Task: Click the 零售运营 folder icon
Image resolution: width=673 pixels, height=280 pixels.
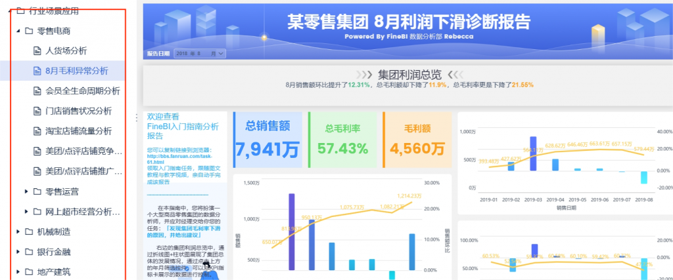Action: point(37,191)
